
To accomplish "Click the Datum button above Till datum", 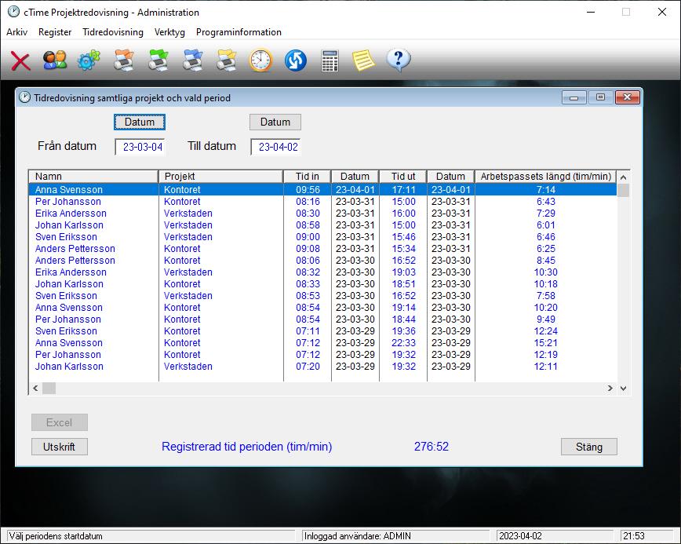I will click(275, 122).
